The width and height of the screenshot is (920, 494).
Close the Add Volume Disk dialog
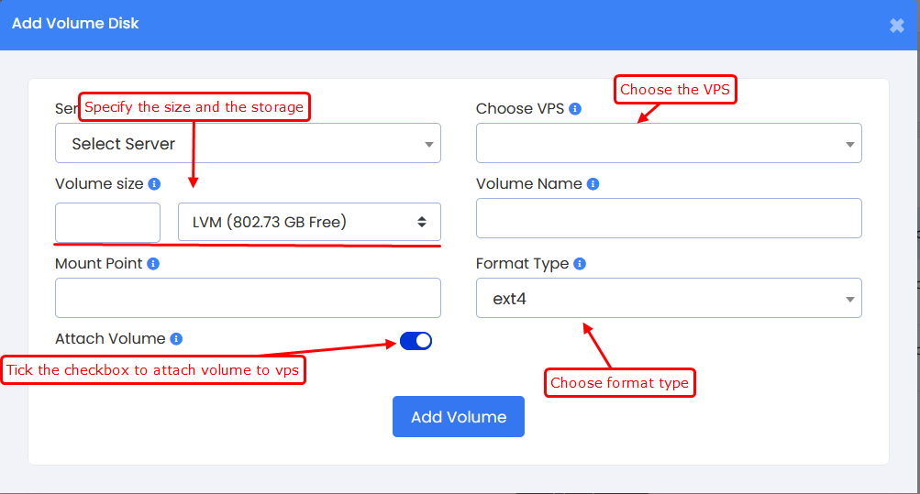click(896, 26)
